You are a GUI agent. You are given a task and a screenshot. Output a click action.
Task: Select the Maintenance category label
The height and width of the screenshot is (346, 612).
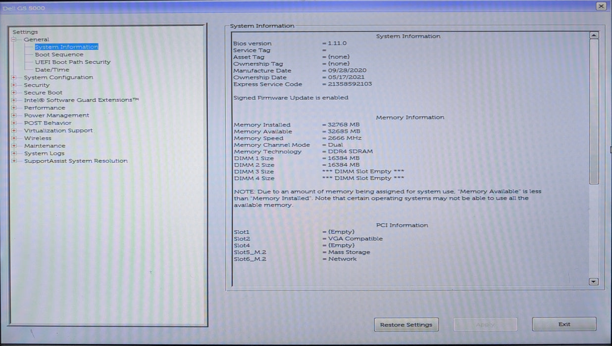(x=45, y=146)
